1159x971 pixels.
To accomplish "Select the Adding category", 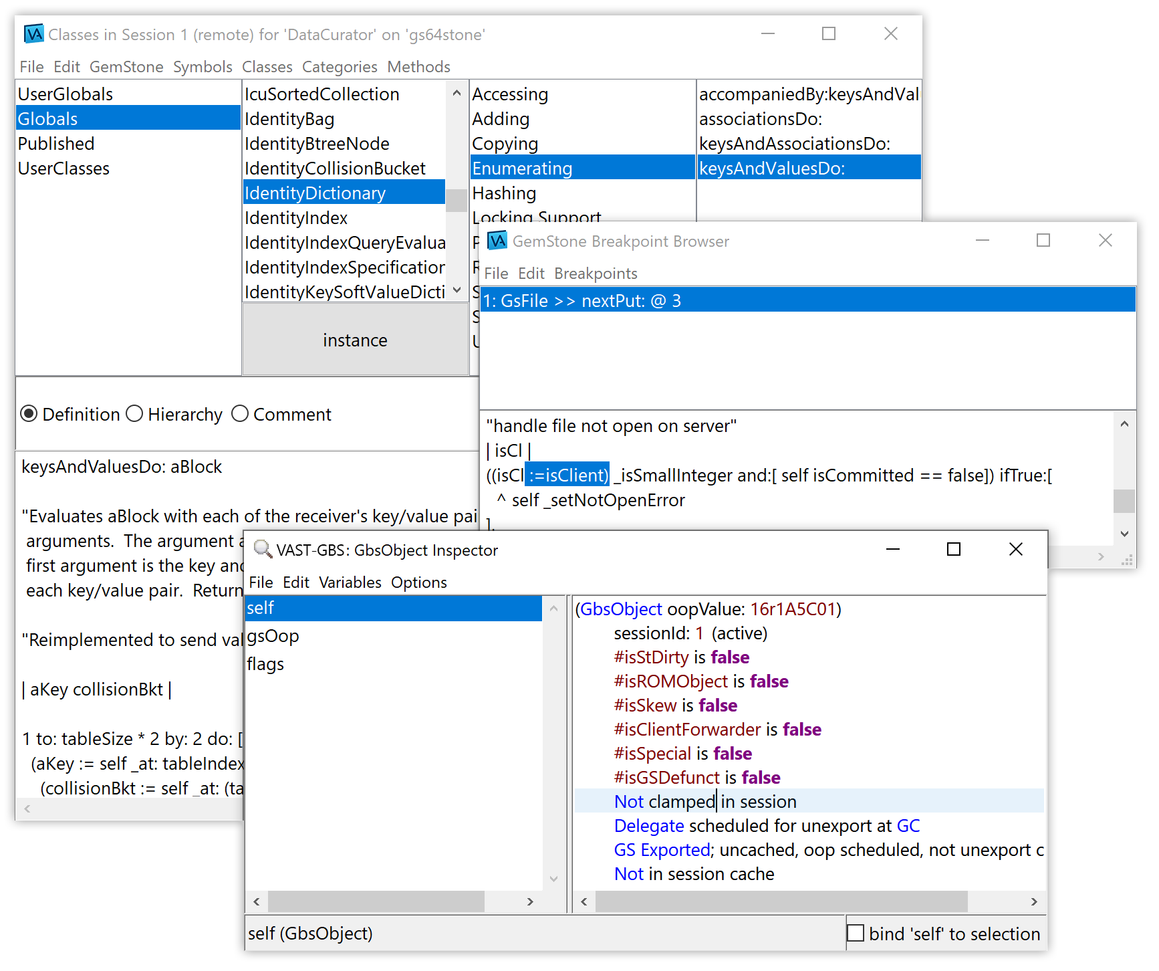I will [x=583, y=119].
